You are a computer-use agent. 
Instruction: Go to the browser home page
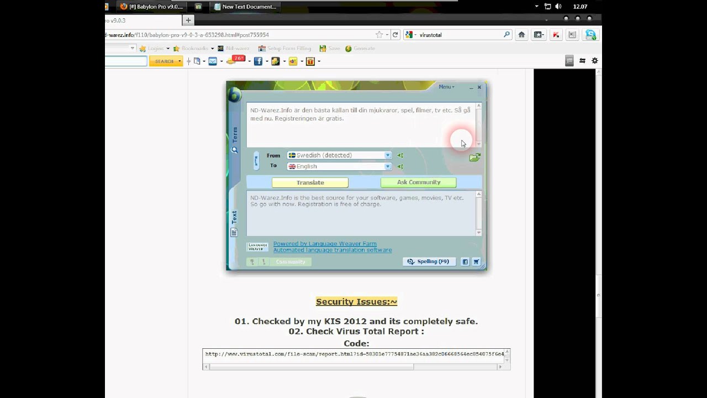(x=521, y=34)
